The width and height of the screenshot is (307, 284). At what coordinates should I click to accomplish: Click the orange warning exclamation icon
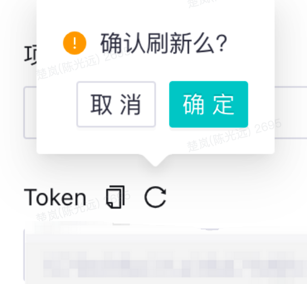(x=75, y=43)
